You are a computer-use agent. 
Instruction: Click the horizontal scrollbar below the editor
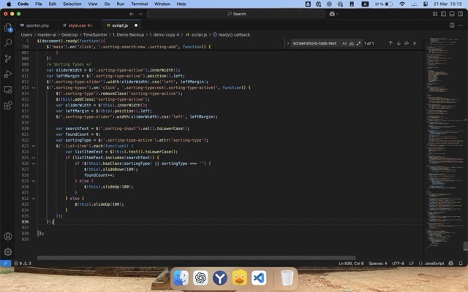219,257
